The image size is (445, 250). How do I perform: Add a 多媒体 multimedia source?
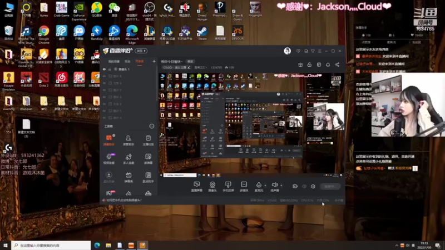pos(244,187)
